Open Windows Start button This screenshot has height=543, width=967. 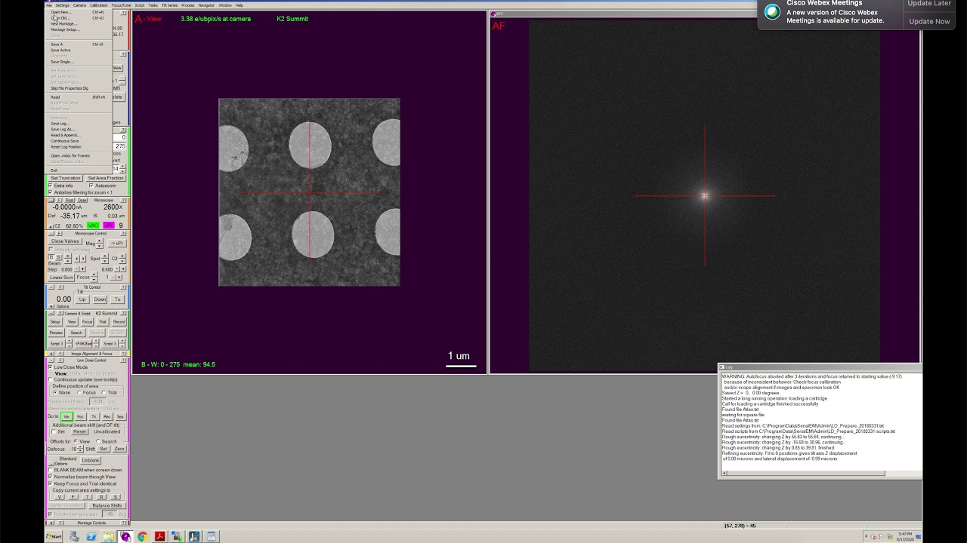[x=54, y=536]
